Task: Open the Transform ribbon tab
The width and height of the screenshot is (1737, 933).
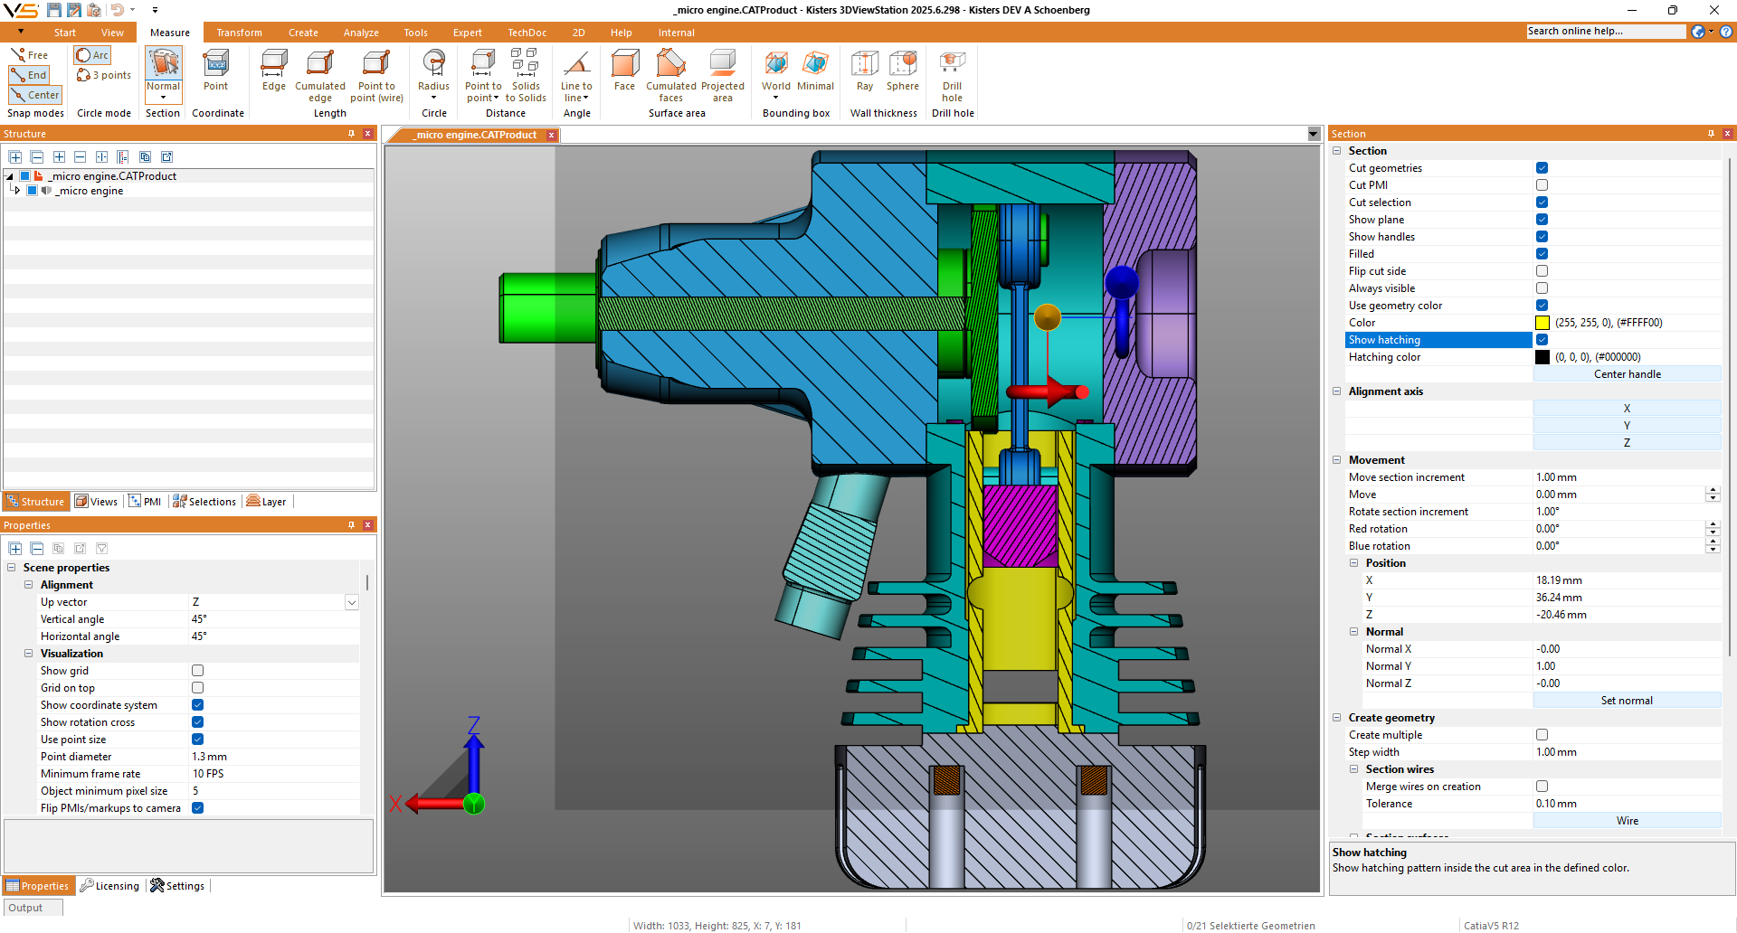Action: click(x=239, y=33)
